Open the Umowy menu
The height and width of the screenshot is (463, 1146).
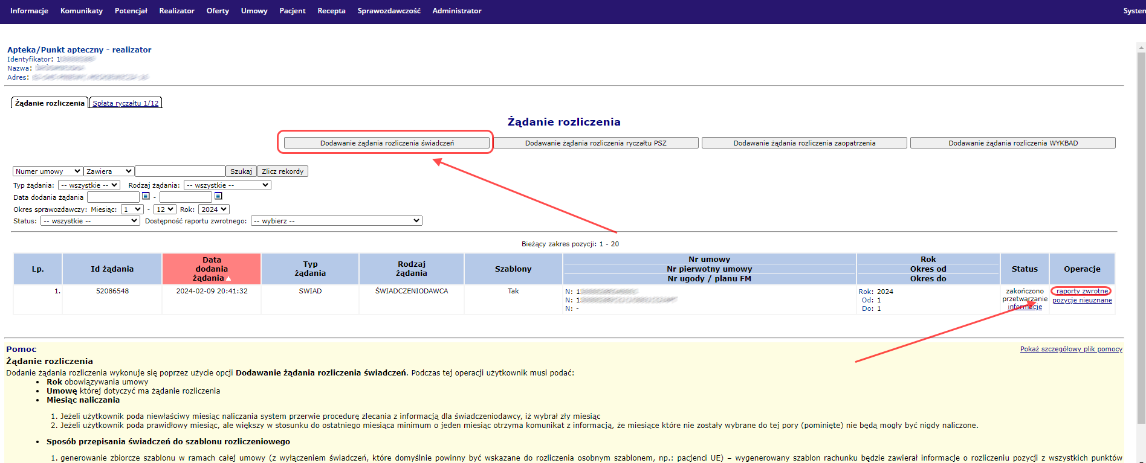click(254, 11)
